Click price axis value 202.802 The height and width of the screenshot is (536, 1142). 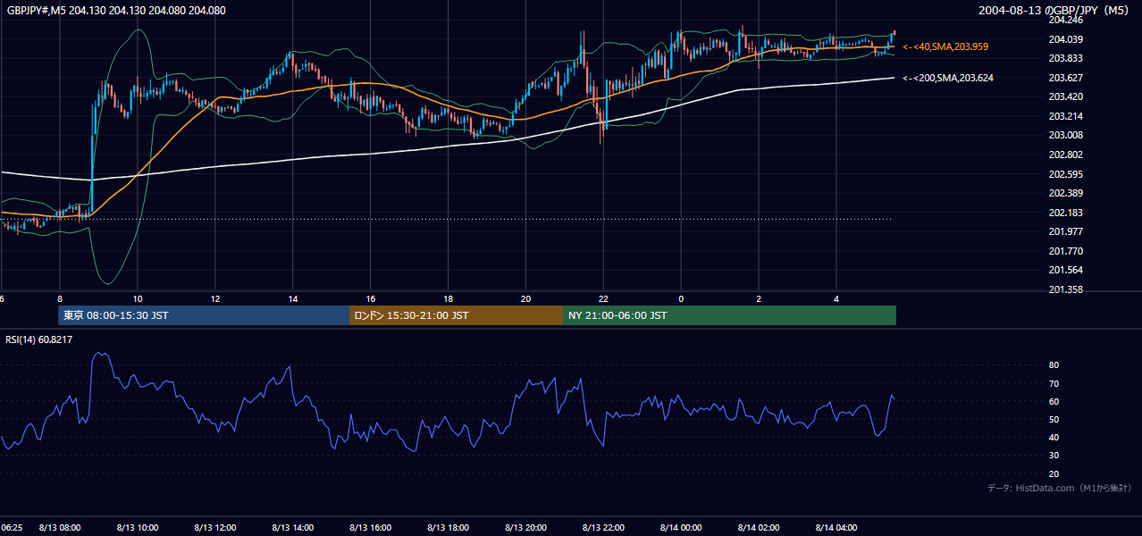(1065, 155)
